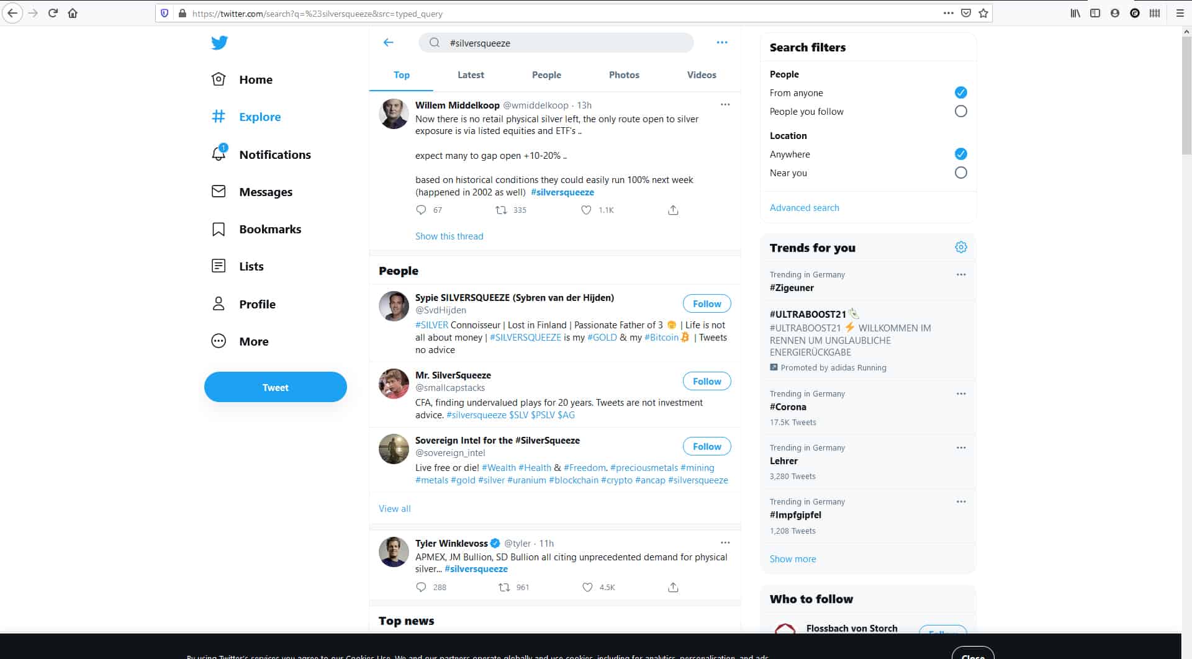Open Trends for you settings gear

pos(960,248)
